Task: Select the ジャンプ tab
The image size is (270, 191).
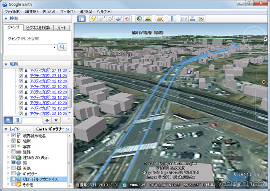Action: tap(13, 27)
